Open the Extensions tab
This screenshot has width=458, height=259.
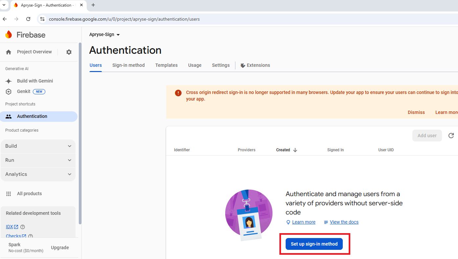pyautogui.click(x=255, y=65)
